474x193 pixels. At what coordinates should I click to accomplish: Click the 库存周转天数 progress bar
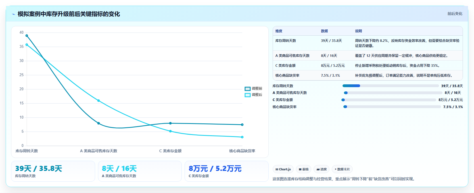coord(391,86)
